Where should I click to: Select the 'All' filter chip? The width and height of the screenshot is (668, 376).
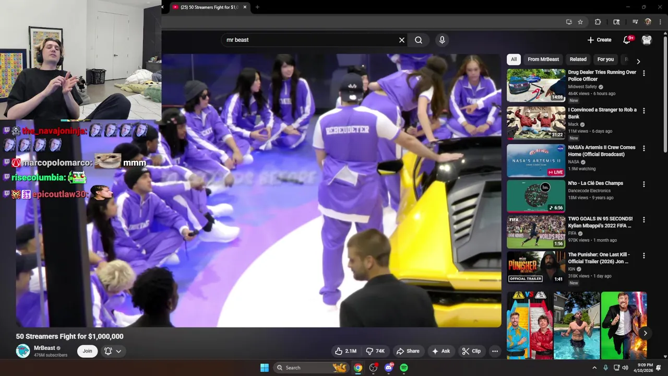pyautogui.click(x=514, y=60)
